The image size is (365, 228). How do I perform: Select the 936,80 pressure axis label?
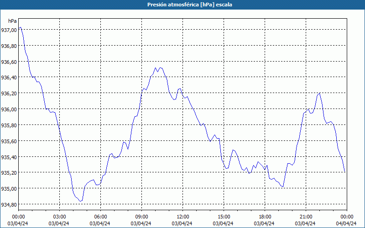click(9, 46)
